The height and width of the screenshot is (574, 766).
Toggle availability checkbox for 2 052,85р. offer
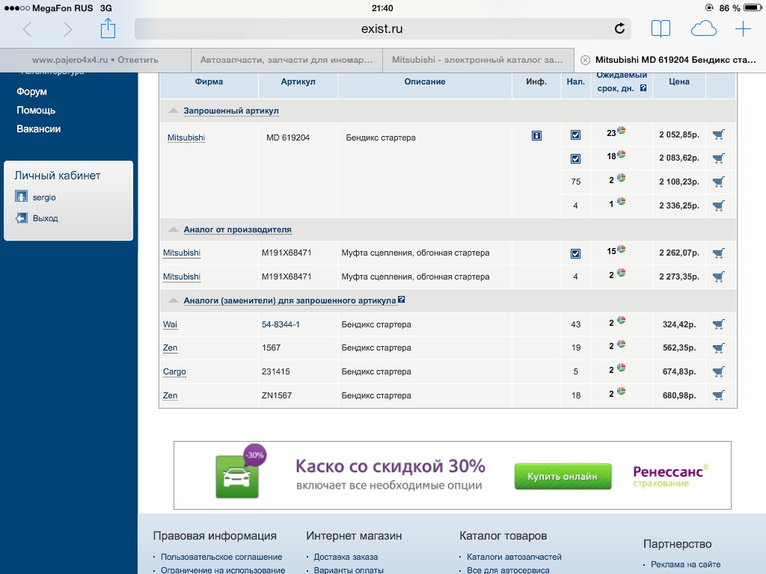(575, 135)
